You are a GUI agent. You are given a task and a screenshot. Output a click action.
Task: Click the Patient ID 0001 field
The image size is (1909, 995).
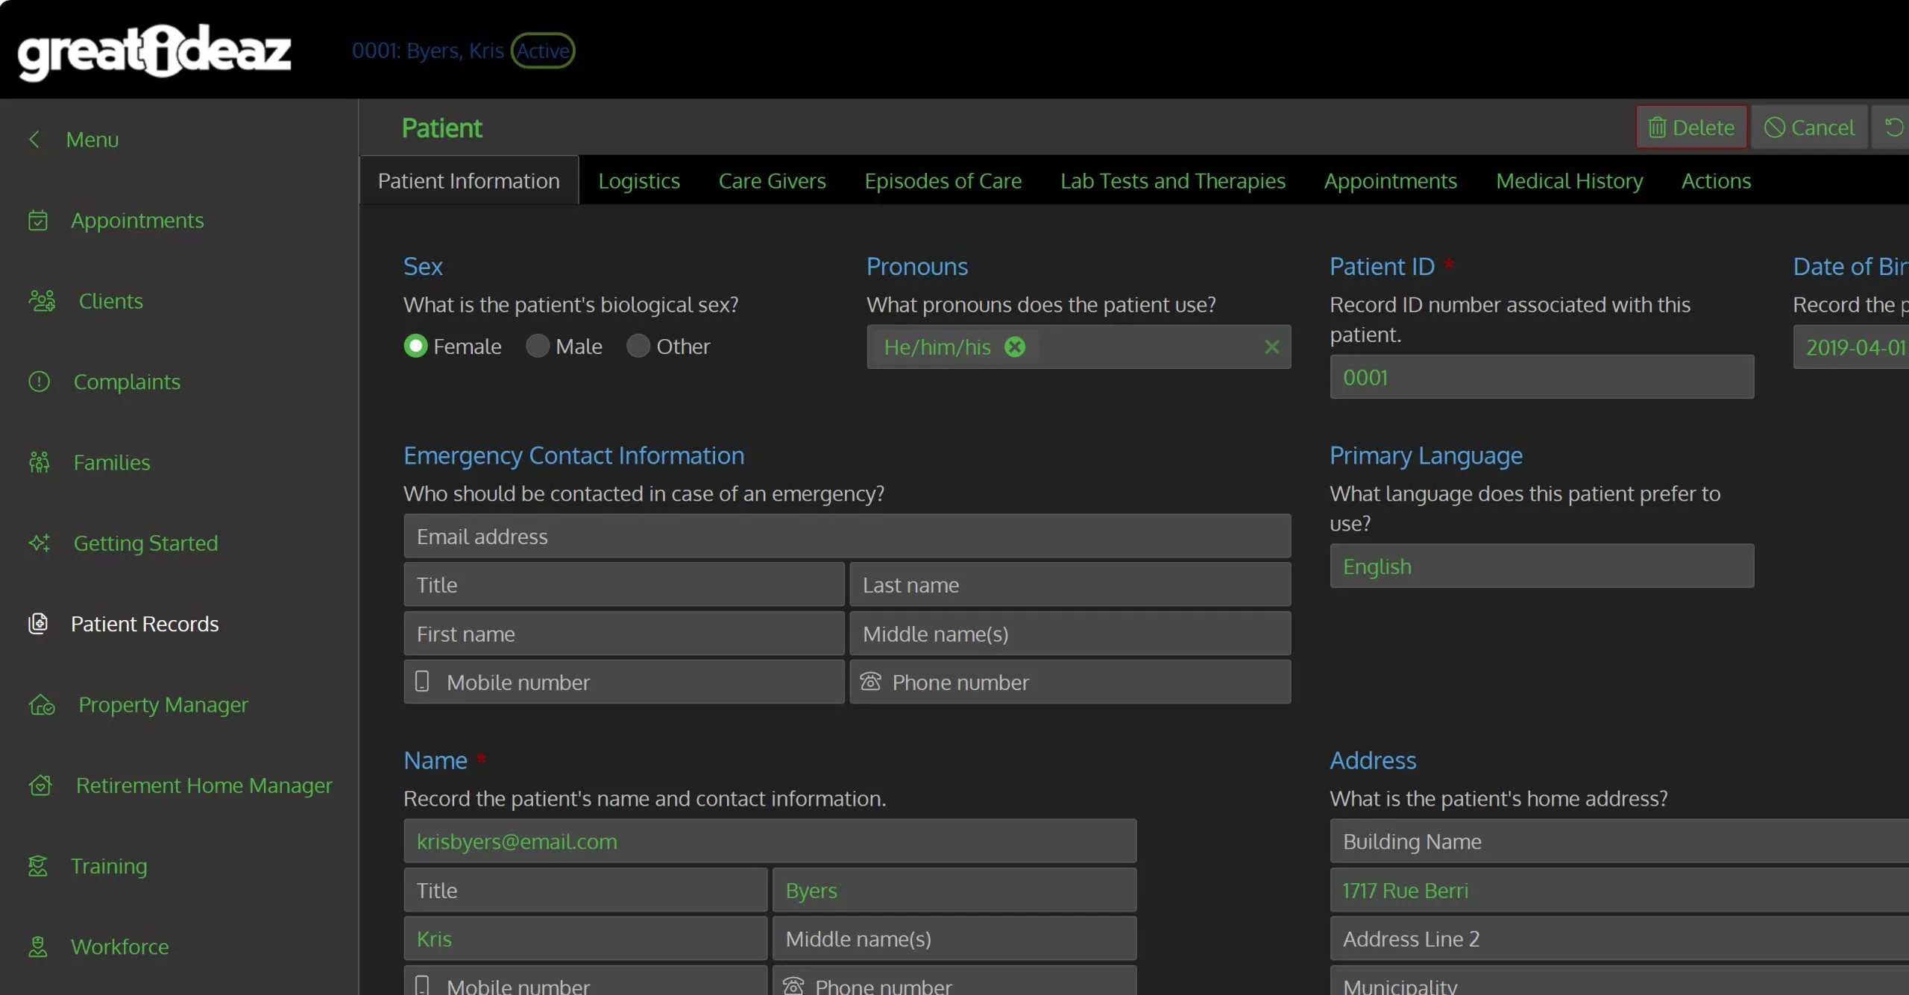(x=1541, y=377)
